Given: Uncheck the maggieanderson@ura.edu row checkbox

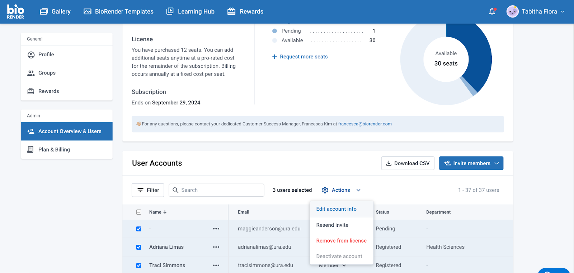Looking at the screenshot, I should [139, 229].
